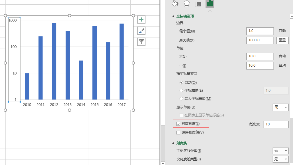Open the Chart Filters funnel button

click(141, 42)
